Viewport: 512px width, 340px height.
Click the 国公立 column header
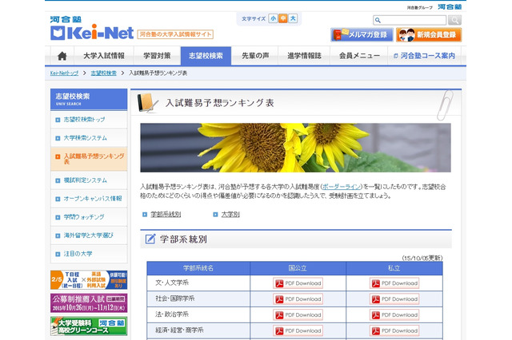pos(298,268)
